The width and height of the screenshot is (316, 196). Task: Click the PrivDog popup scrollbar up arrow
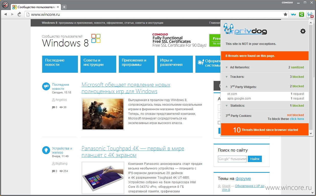[x=311, y=23]
